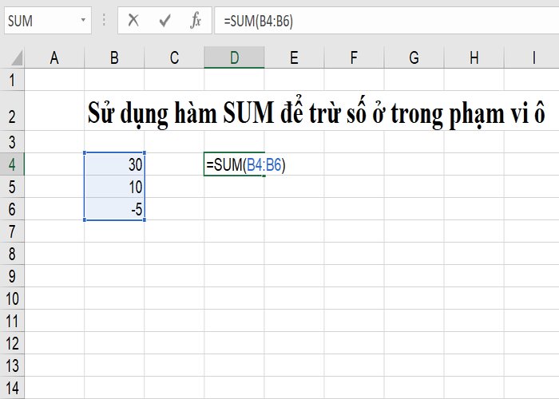Select column F header
Viewport: 559px width, 399px height.
pyautogui.click(x=354, y=57)
